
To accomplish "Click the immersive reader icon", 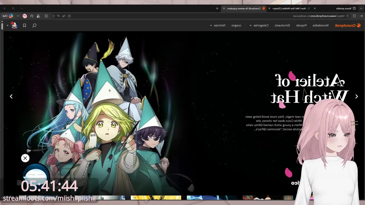I will coord(64,16).
